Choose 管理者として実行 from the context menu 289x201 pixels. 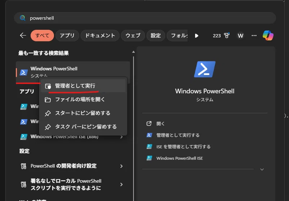click(x=83, y=86)
